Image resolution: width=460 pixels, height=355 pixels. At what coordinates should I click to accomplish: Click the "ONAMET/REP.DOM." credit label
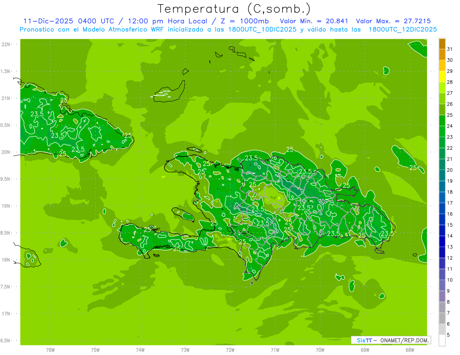coord(405,340)
